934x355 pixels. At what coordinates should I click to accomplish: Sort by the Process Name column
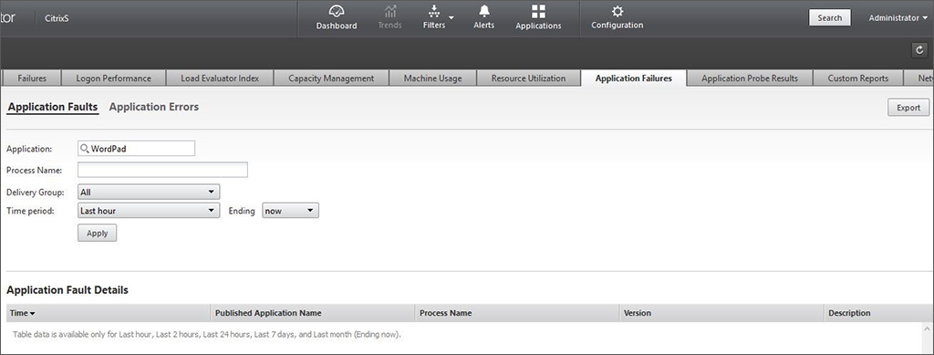(517, 313)
